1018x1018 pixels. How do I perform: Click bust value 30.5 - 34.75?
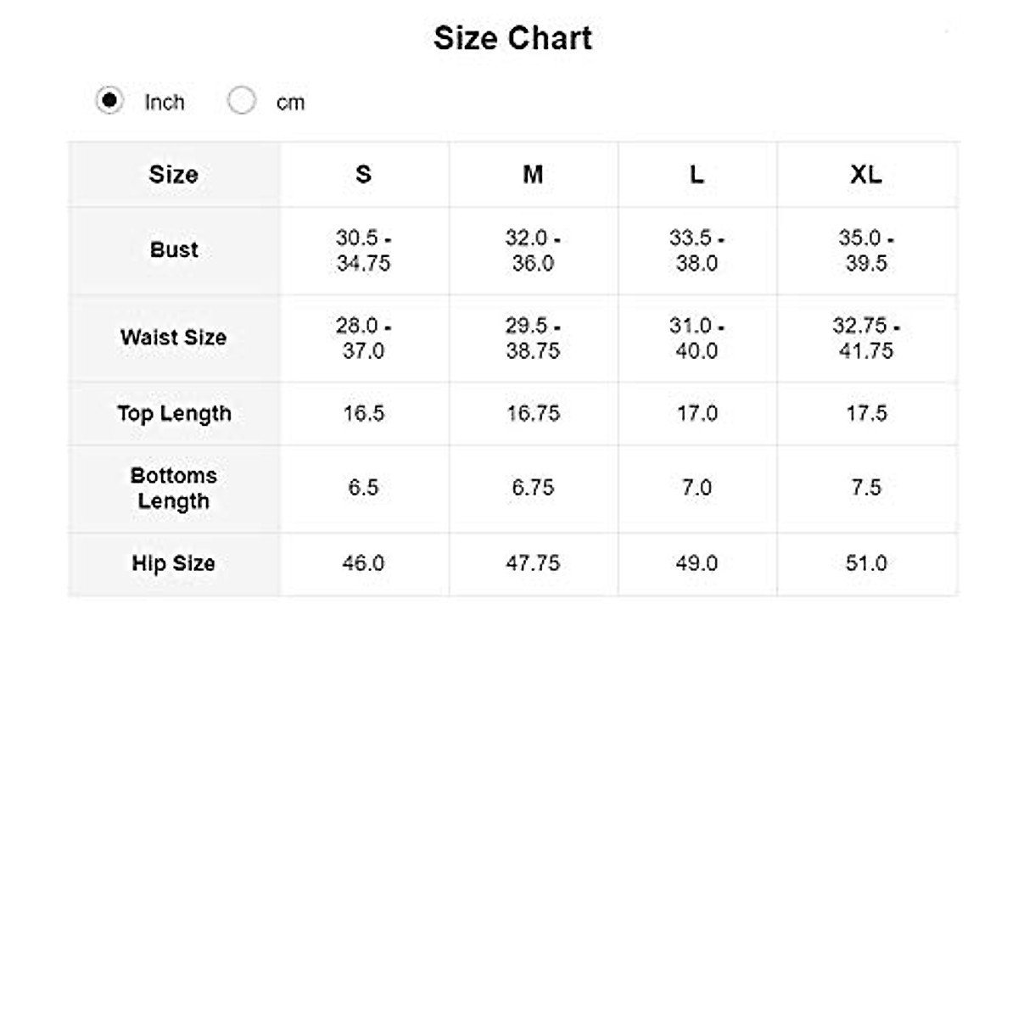pos(363,250)
